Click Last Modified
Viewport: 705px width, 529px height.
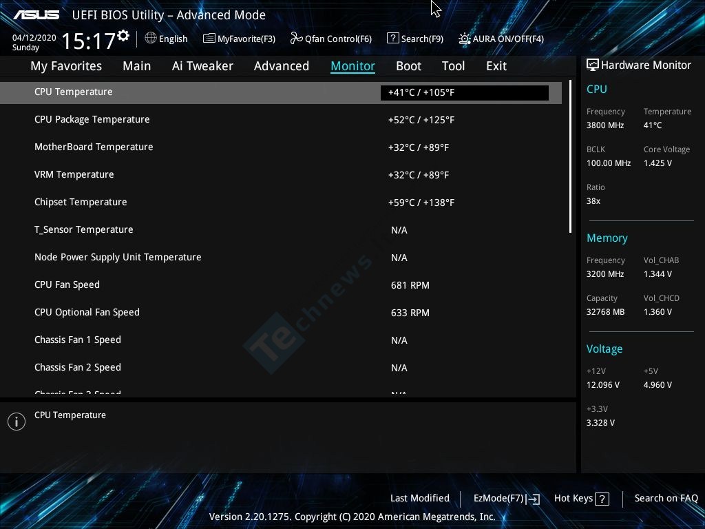[x=420, y=498]
